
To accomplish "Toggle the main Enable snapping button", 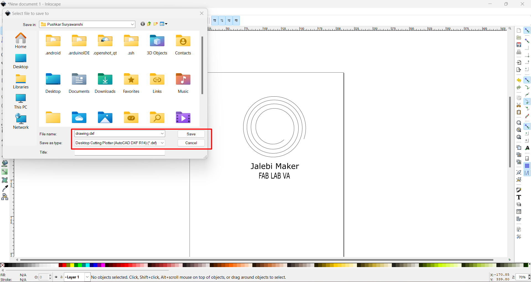I will pos(527,30).
